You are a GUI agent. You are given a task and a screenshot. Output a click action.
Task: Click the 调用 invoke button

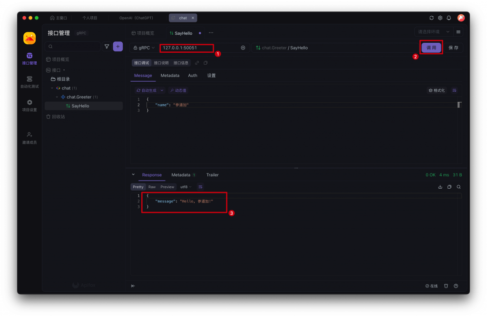[431, 48]
